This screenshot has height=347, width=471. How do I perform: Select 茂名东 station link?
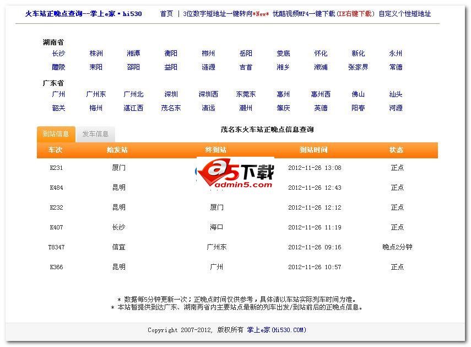(171, 108)
